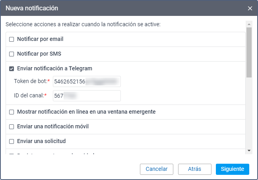
Task: Check the Enviar una solicitud box
Action: click(12, 141)
